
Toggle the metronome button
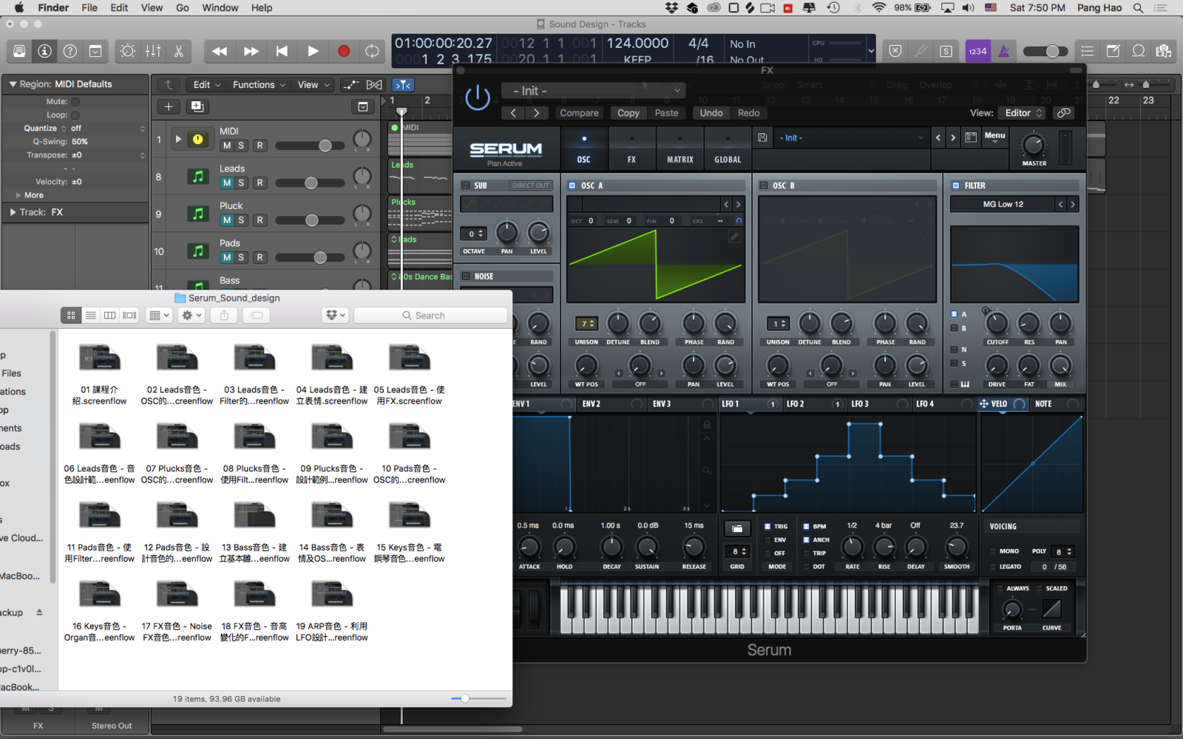[x=1003, y=51]
